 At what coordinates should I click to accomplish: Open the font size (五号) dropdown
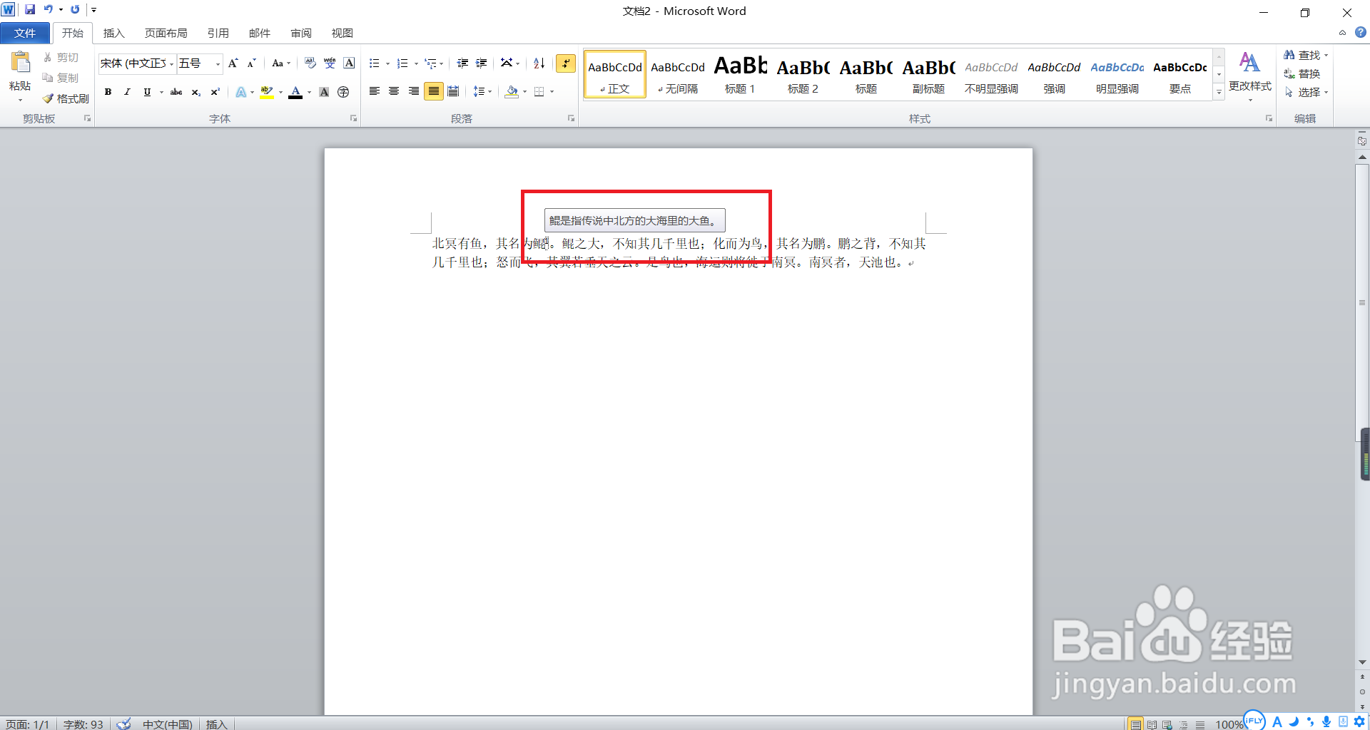[218, 64]
